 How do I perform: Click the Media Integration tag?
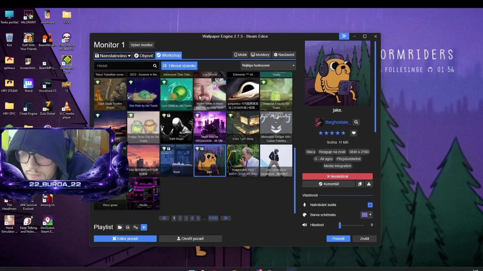(x=337, y=166)
